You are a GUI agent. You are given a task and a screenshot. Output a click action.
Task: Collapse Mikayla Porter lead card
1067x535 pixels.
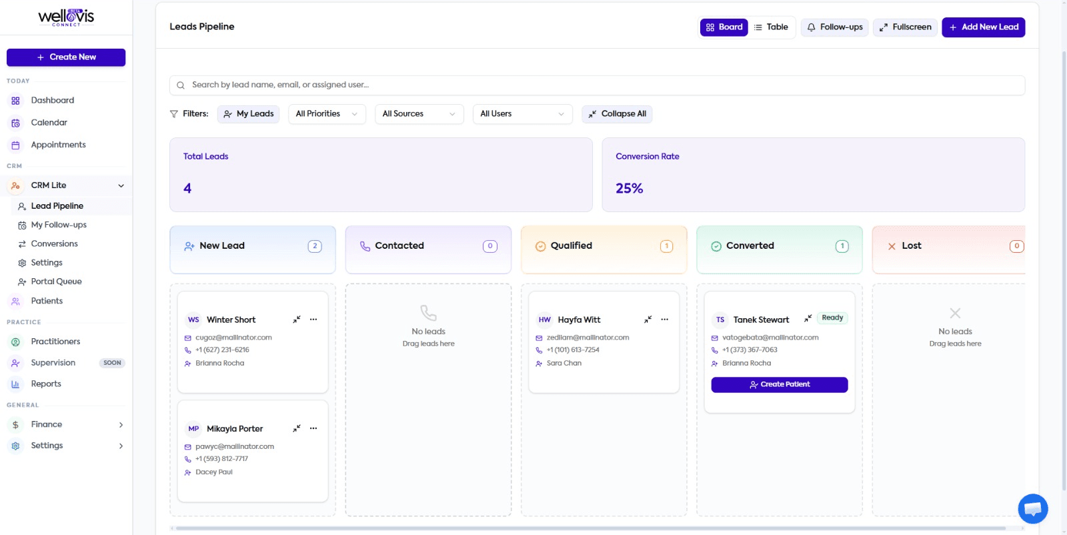click(x=297, y=428)
